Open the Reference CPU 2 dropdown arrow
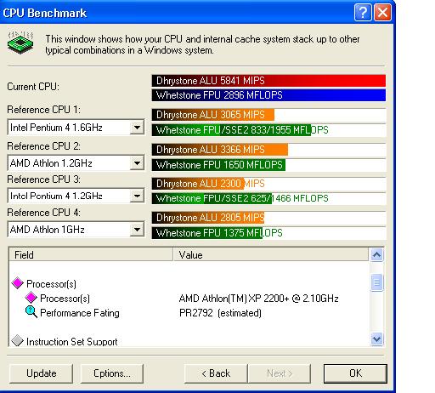Viewport: 435px width, 393px height. tap(137, 163)
